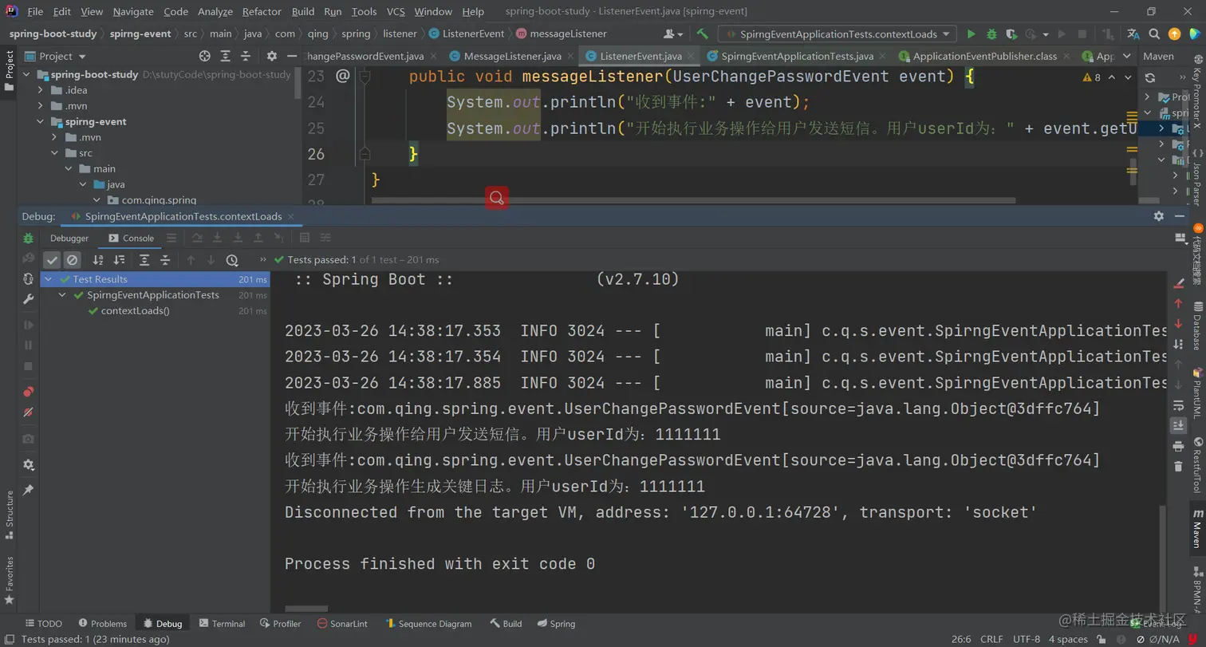Open test history clock icon
Viewport: 1206px width, 647px height.
(x=232, y=260)
